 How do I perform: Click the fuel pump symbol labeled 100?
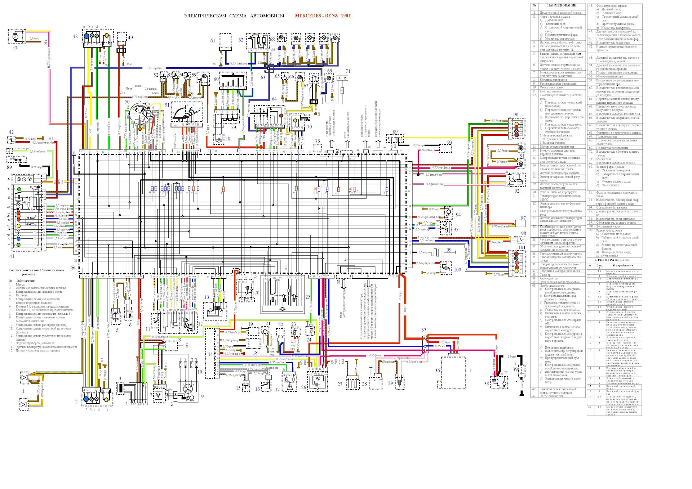pyautogui.click(x=446, y=268)
